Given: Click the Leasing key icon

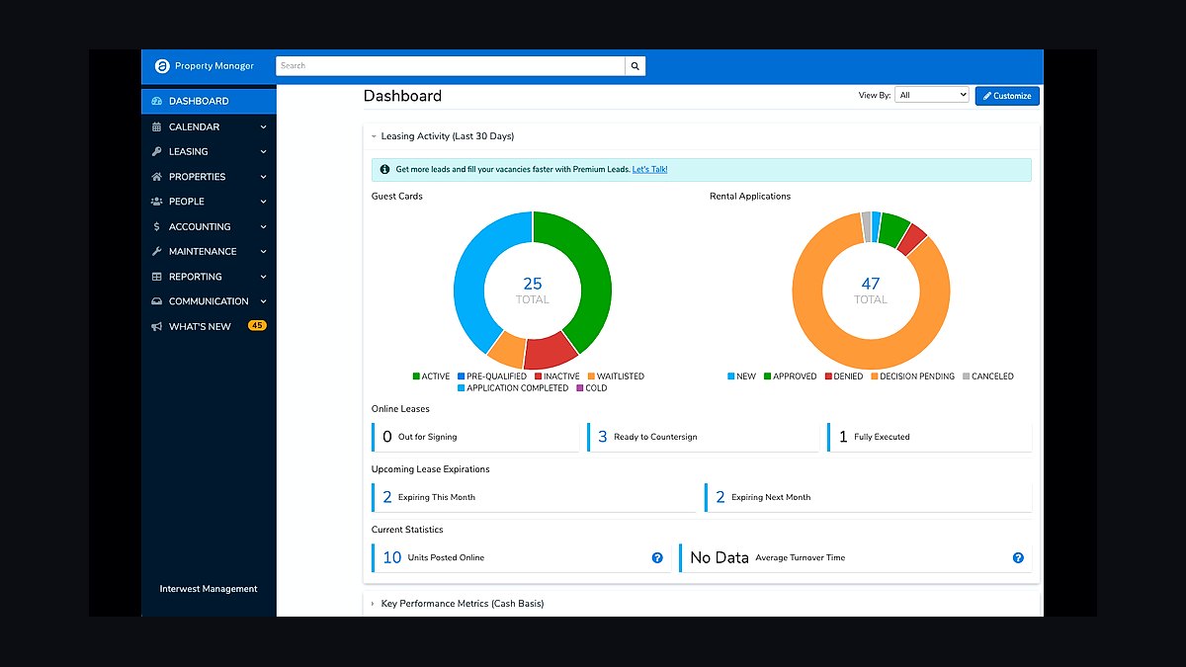Looking at the screenshot, I should tap(157, 151).
